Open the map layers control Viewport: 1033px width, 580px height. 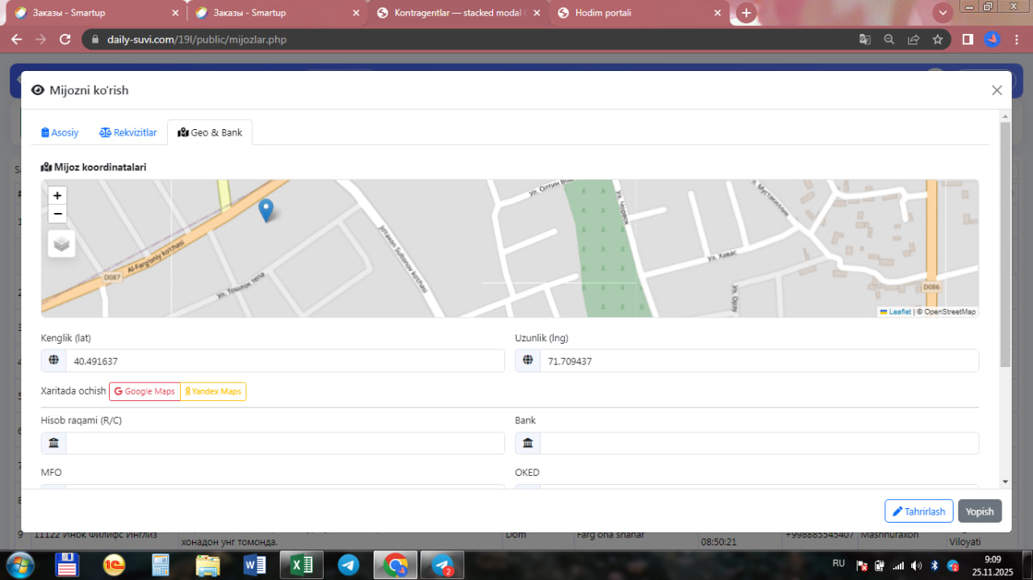pos(61,244)
